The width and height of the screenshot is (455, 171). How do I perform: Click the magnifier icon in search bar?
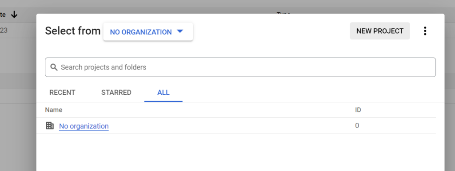pos(54,67)
